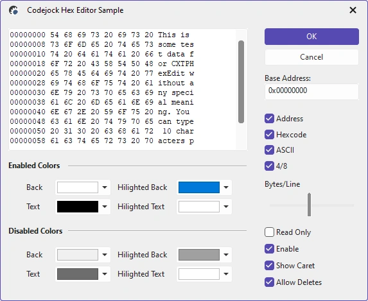Image resolution: width=368 pixels, height=301 pixels.
Task: Toggle the Allow Deletes checkbox
Action: [x=269, y=282]
